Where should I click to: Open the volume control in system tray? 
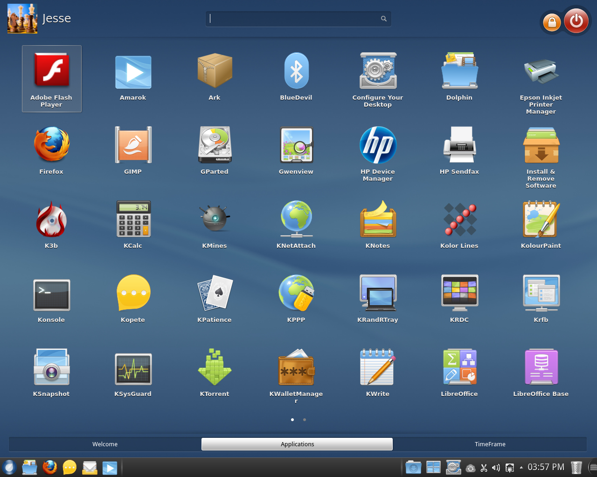pyautogui.click(x=496, y=468)
